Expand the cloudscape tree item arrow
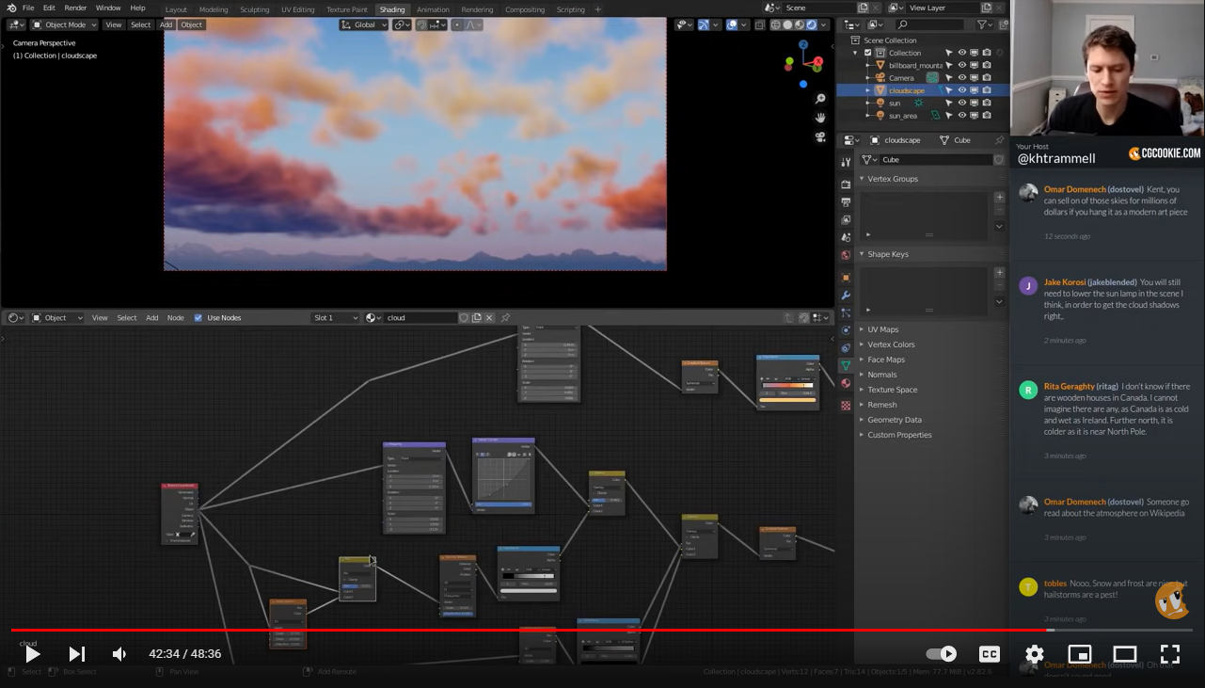 [867, 90]
